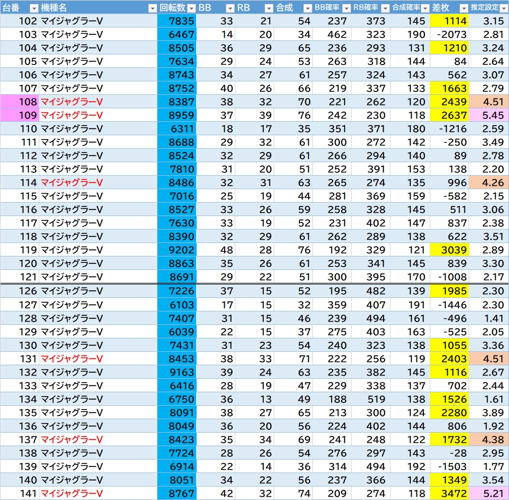Select the red マイジャグラーV cell in row 114

pos(98,183)
